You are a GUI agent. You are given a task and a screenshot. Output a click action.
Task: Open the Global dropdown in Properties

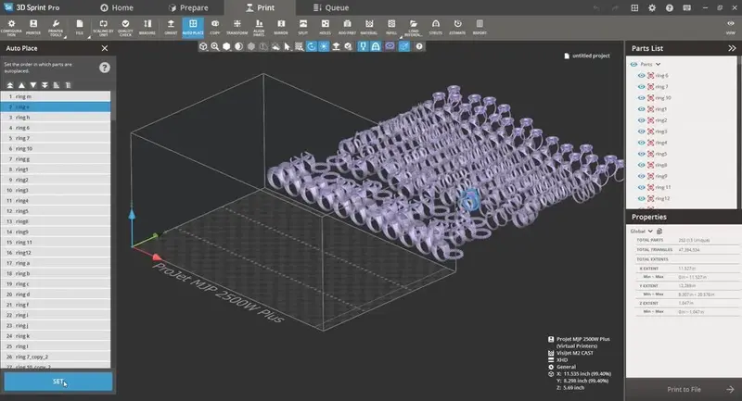point(642,231)
